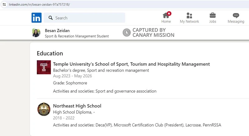
Task: Open the LinkedIn logo home link
Action: [36, 18]
